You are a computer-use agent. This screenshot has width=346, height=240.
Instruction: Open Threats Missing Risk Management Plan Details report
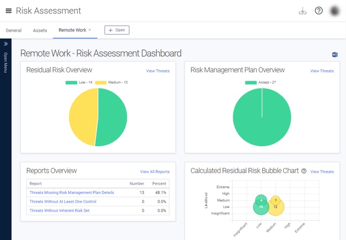tap(72, 192)
